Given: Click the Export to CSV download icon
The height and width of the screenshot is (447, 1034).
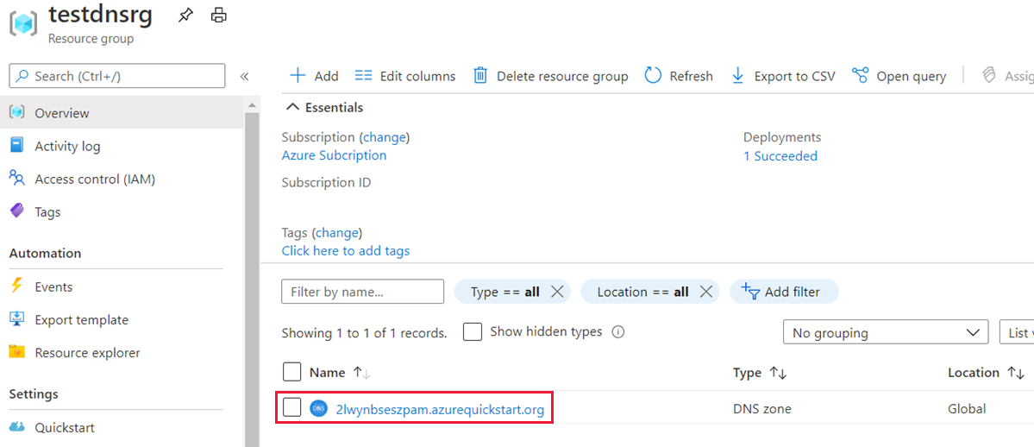Looking at the screenshot, I should [737, 76].
